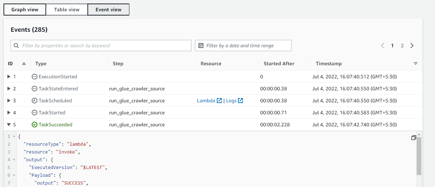This screenshot has width=435, height=187.
Task: Expand event row 1 ExecutionStarted
Action: pos(9,77)
